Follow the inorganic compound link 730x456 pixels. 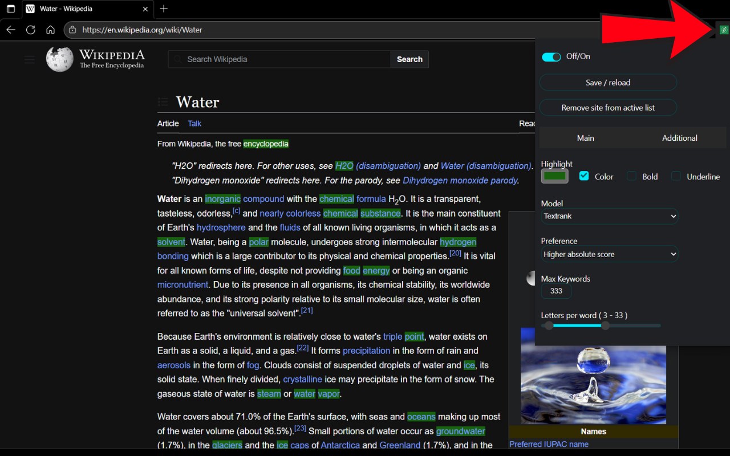(x=245, y=199)
